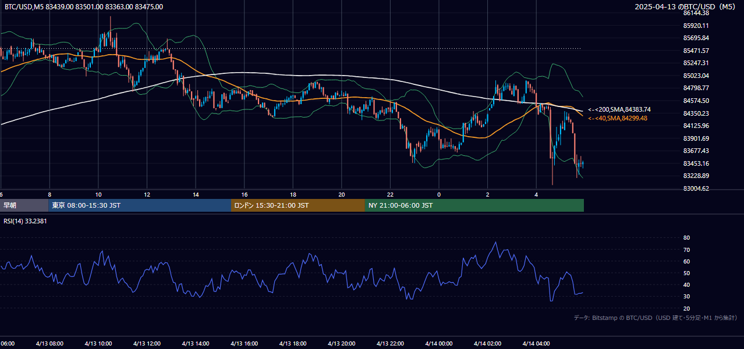The width and height of the screenshot is (744, 349).
Task: Click the 200 SMA label showing 84383.74
Action: pyautogui.click(x=619, y=109)
